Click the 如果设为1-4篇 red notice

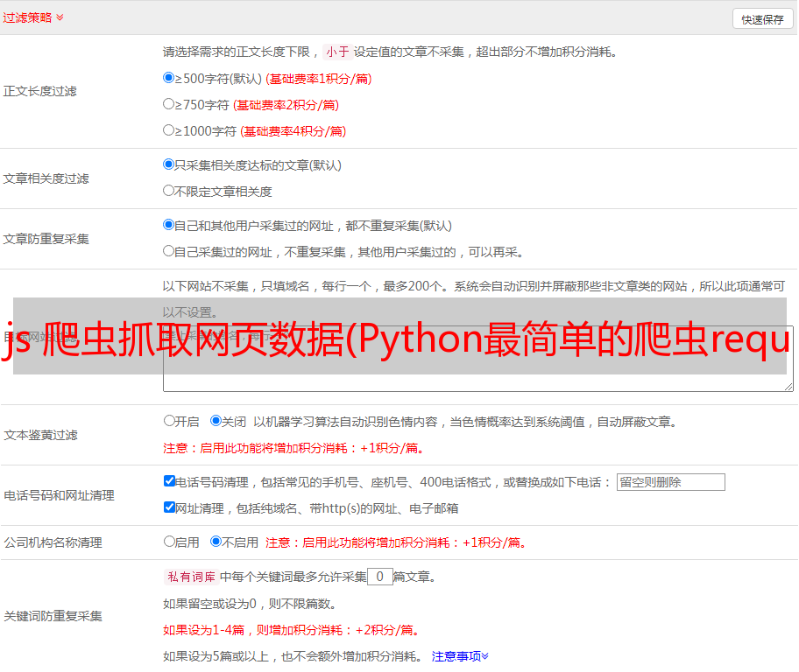(x=291, y=630)
